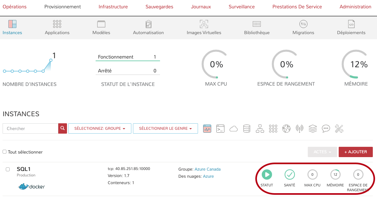This screenshot has width=377, height=198.
Task: Click the database stack filter icon
Action: pyautogui.click(x=247, y=129)
